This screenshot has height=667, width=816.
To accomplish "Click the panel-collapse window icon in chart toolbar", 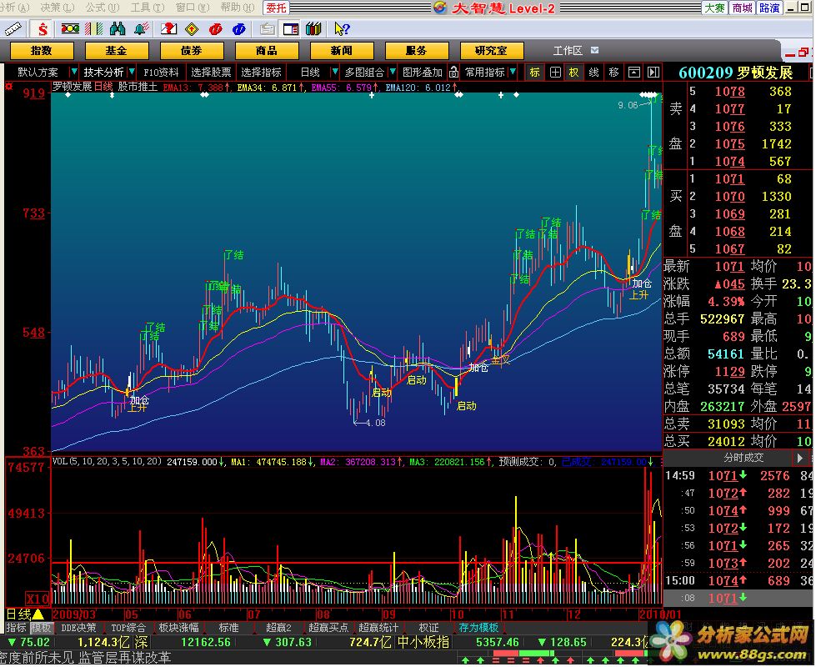I will coord(633,73).
